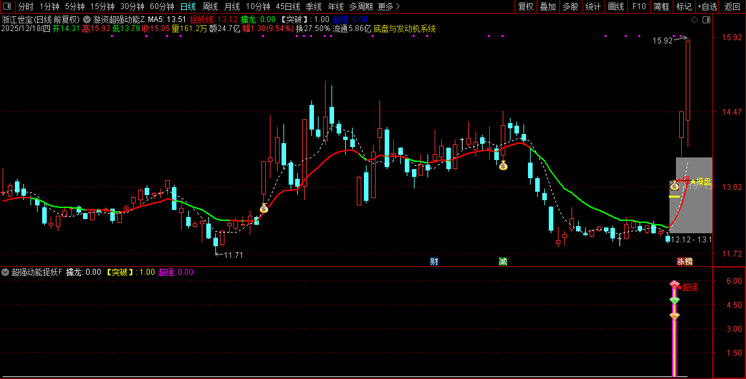Select the 15分钟 period
The width and height of the screenshot is (746, 379).
pos(102,6)
